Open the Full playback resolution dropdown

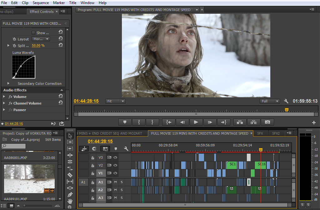pos(270,101)
